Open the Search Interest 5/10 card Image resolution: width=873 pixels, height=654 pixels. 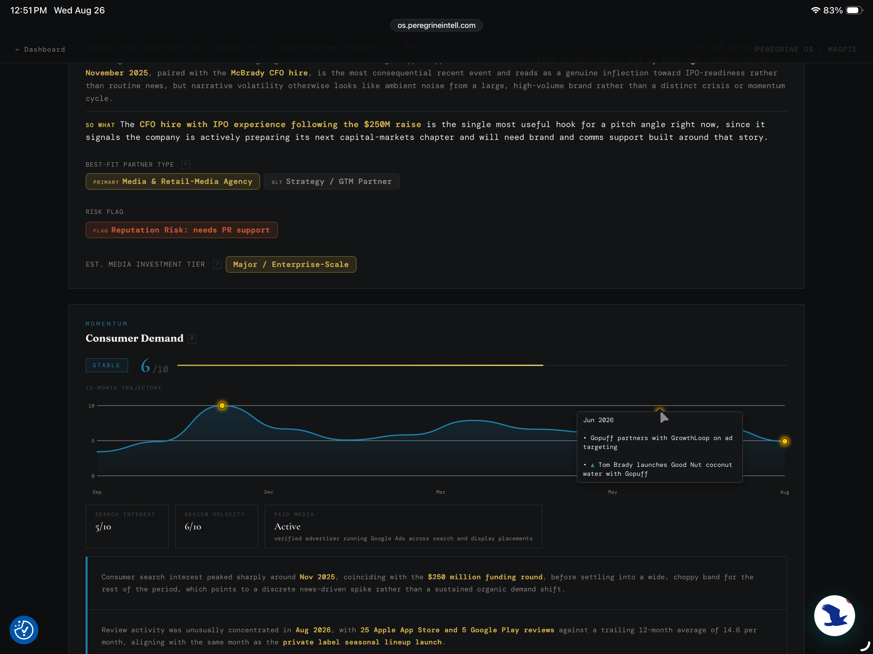(x=127, y=527)
